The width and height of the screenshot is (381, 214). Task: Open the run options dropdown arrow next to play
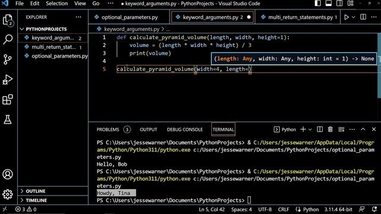[x=354, y=17]
